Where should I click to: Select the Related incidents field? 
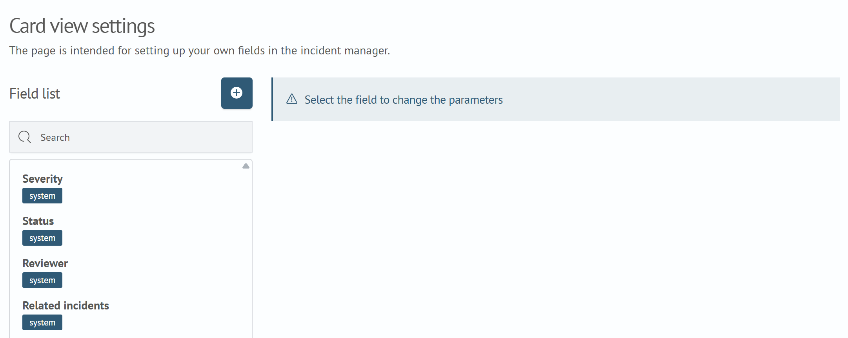(66, 306)
